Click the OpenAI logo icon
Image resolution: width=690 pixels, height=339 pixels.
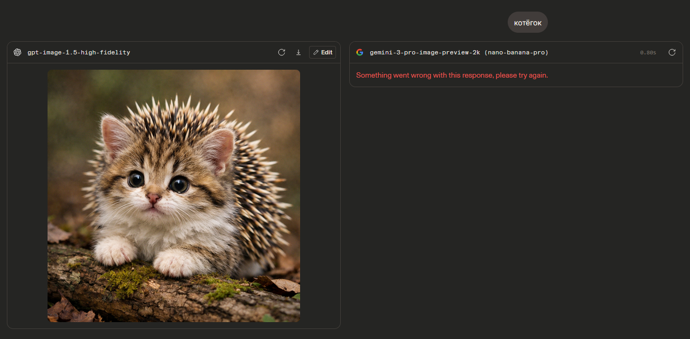(x=17, y=52)
